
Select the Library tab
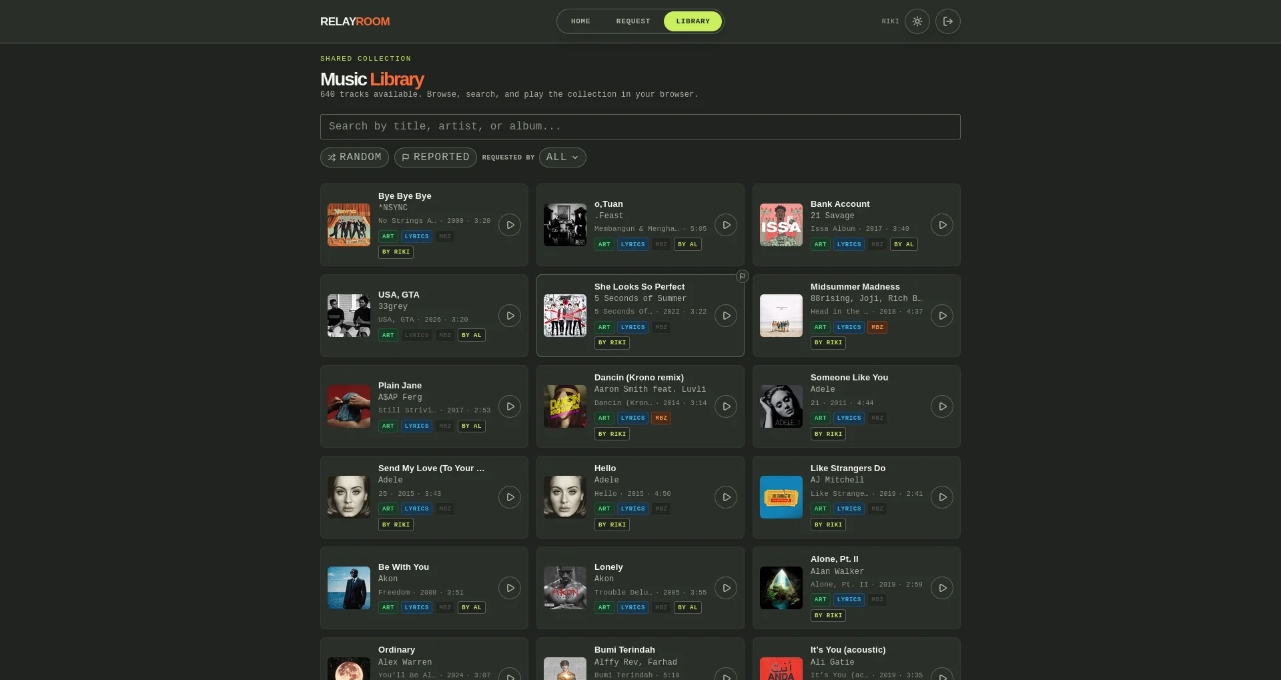(693, 21)
